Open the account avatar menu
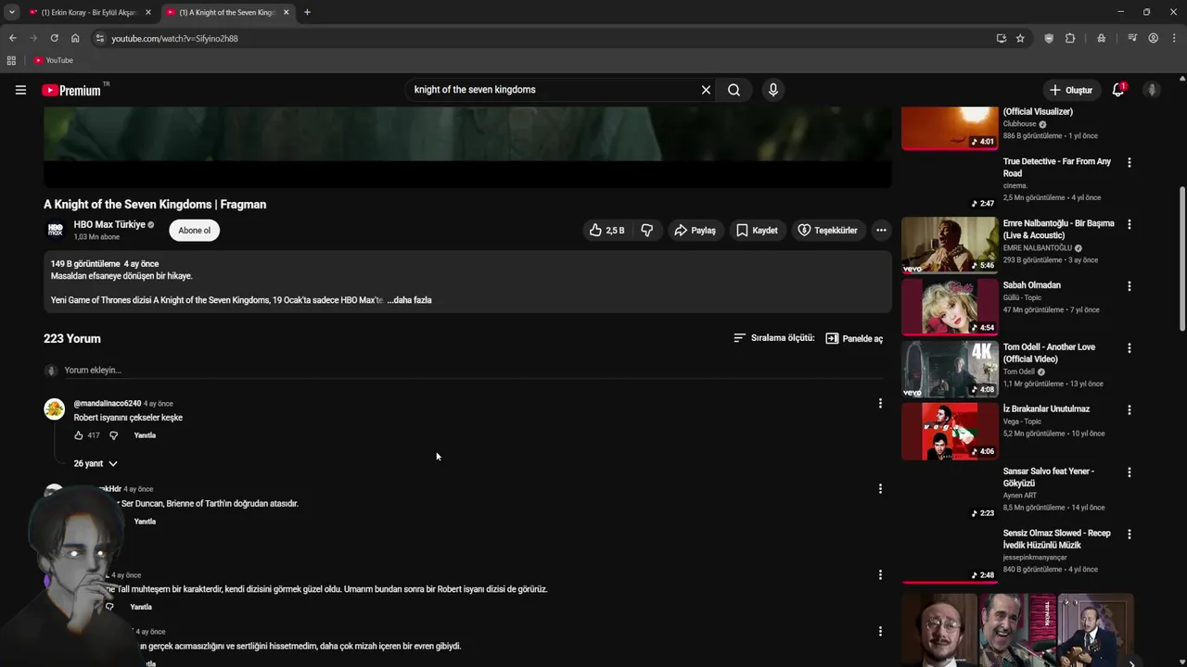Viewport: 1187px width, 667px height. coord(1152,90)
